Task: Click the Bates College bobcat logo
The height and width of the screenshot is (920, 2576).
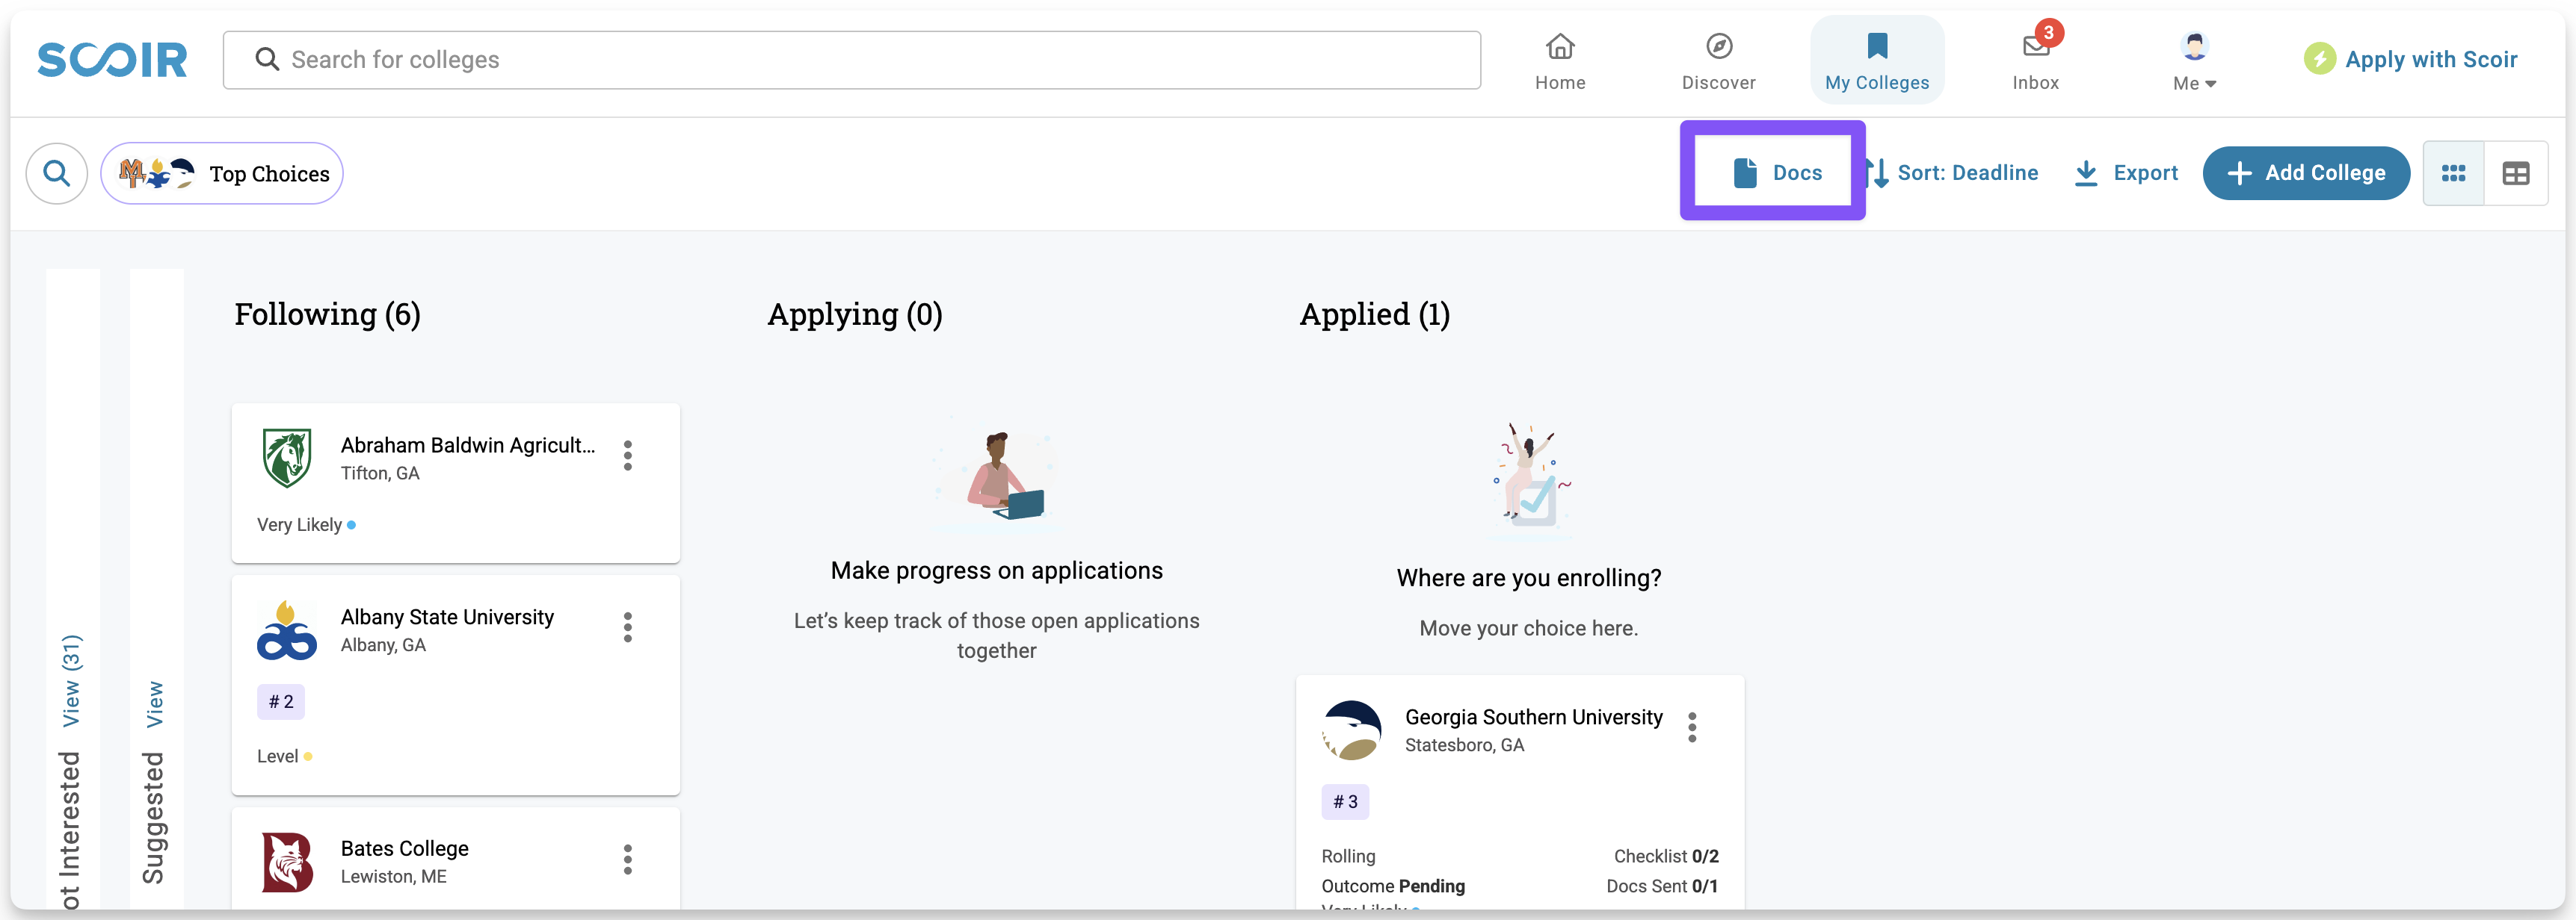Action: pyautogui.click(x=287, y=862)
